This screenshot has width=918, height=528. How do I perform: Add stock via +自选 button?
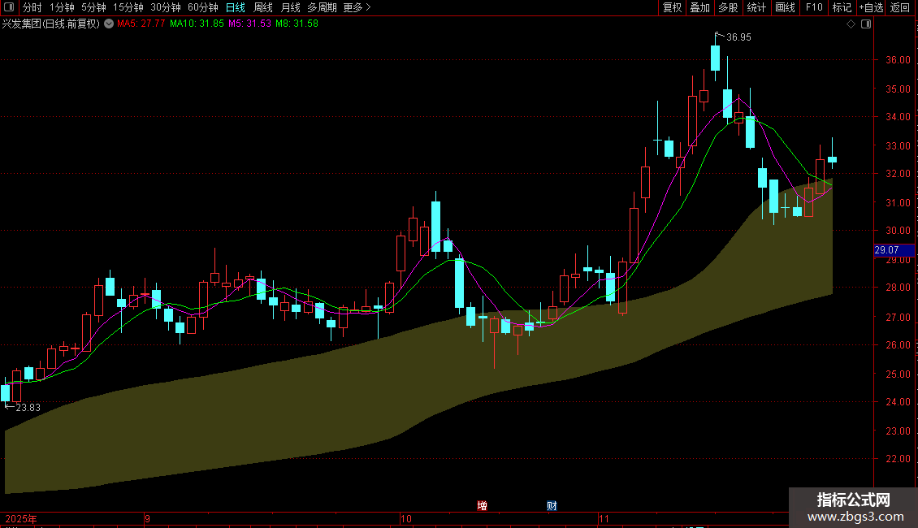coord(871,7)
